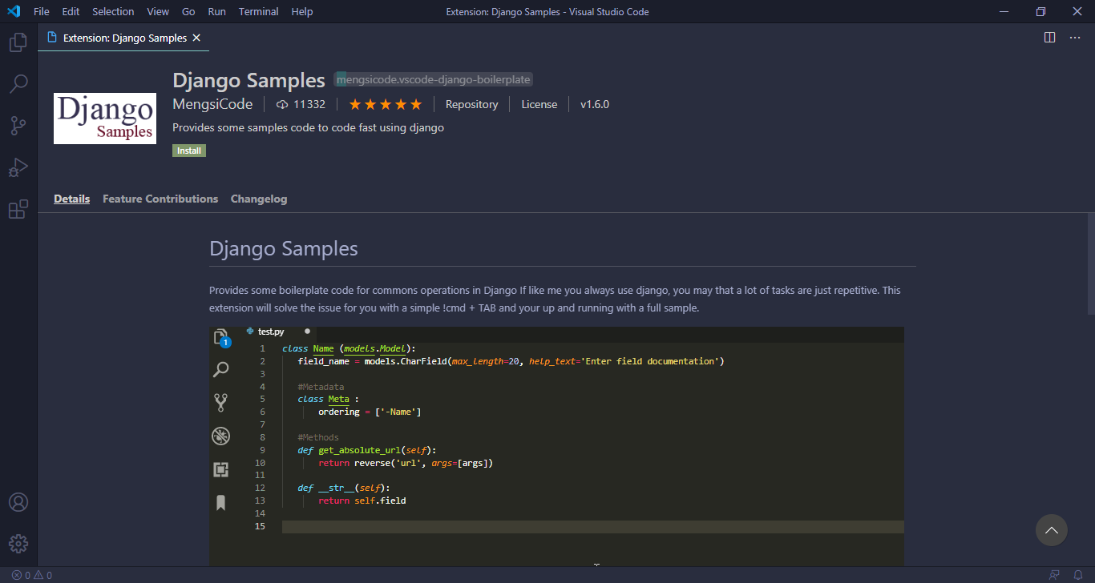Rate the extension by clicking a star

tap(385, 104)
